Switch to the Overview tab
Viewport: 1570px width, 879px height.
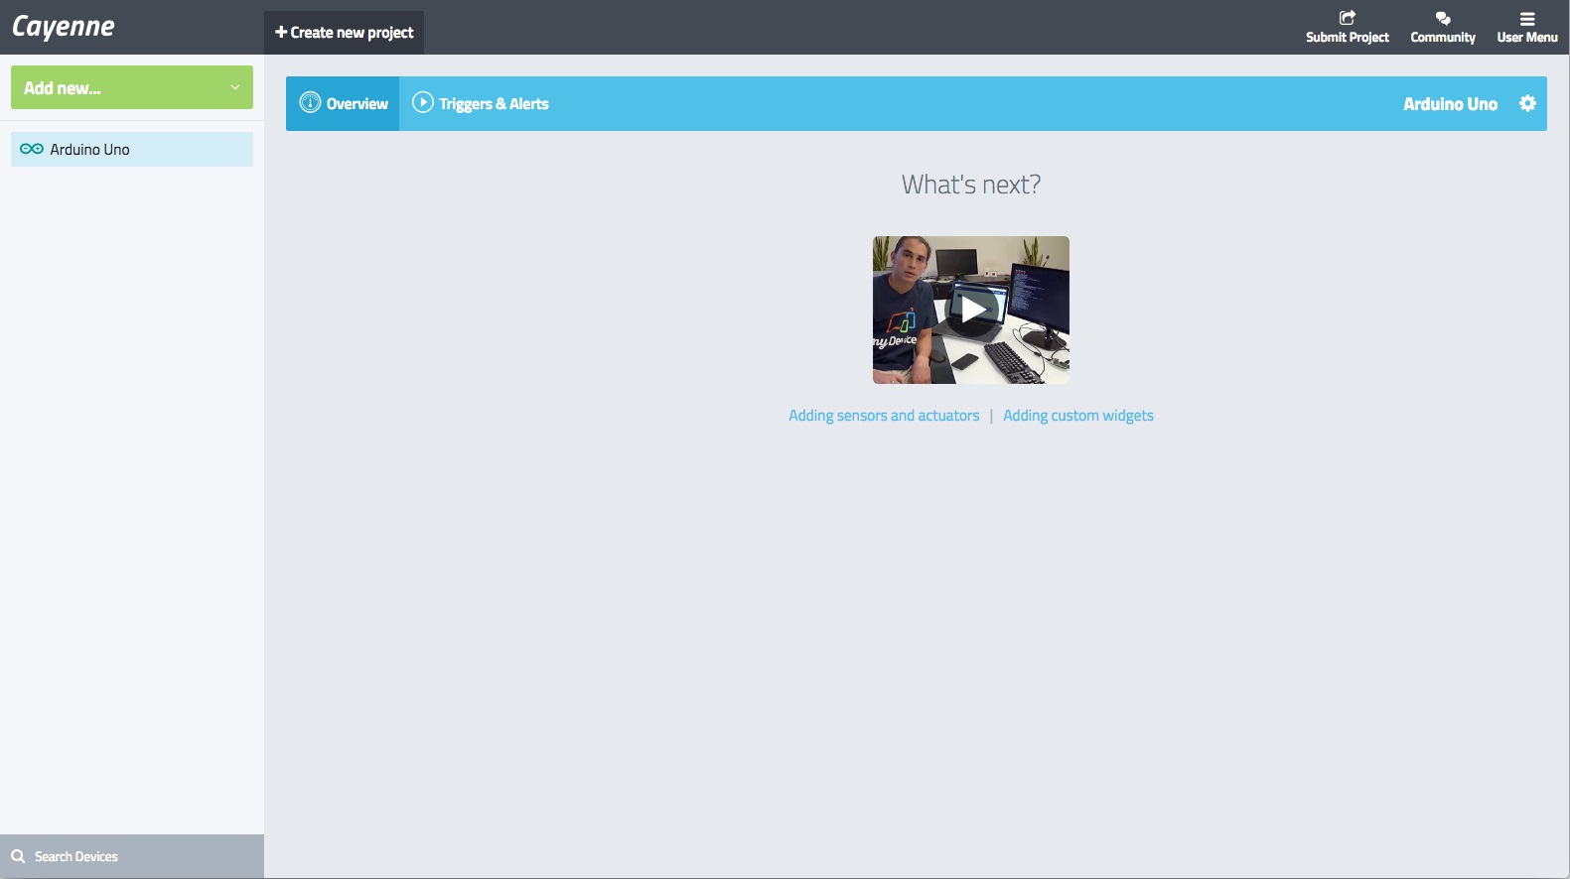[x=343, y=103]
